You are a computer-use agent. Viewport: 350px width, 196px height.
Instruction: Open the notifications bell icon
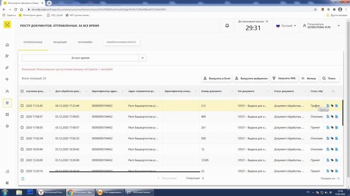[x=227, y=26]
